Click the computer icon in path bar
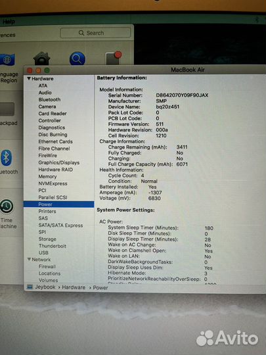The width and height of the screenshot is (266, 355). [30, 287]
